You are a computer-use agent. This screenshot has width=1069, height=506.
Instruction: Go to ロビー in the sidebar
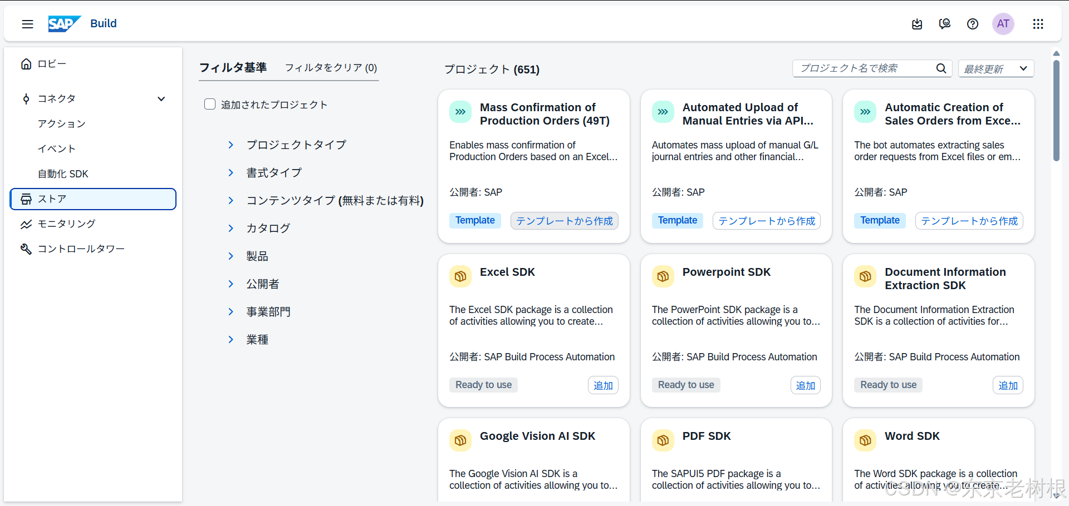point(52,64)
